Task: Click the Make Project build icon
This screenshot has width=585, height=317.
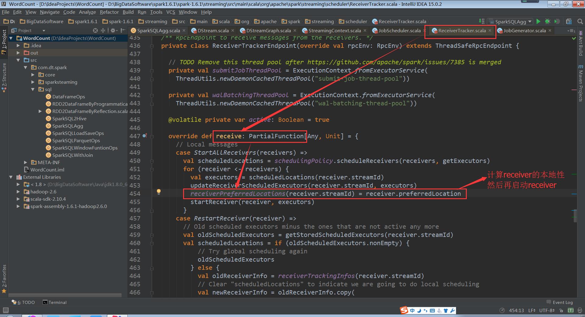Action: [x=481, y=21]
